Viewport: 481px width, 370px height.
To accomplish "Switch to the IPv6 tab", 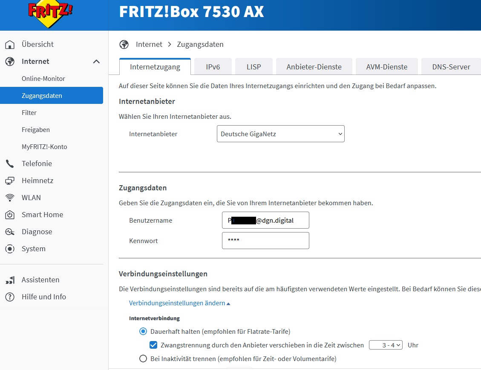I will [213, 67].
